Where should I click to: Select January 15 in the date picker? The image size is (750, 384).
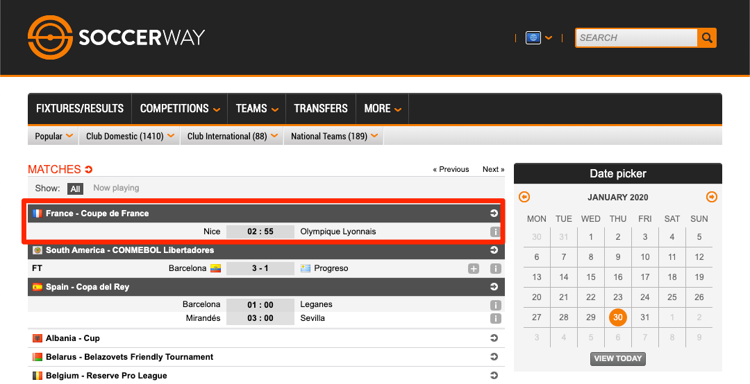tap(591, 277)
